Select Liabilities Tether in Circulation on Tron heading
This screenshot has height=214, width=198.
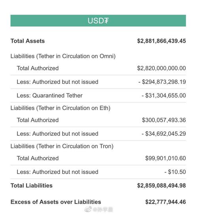pos(62,146)
